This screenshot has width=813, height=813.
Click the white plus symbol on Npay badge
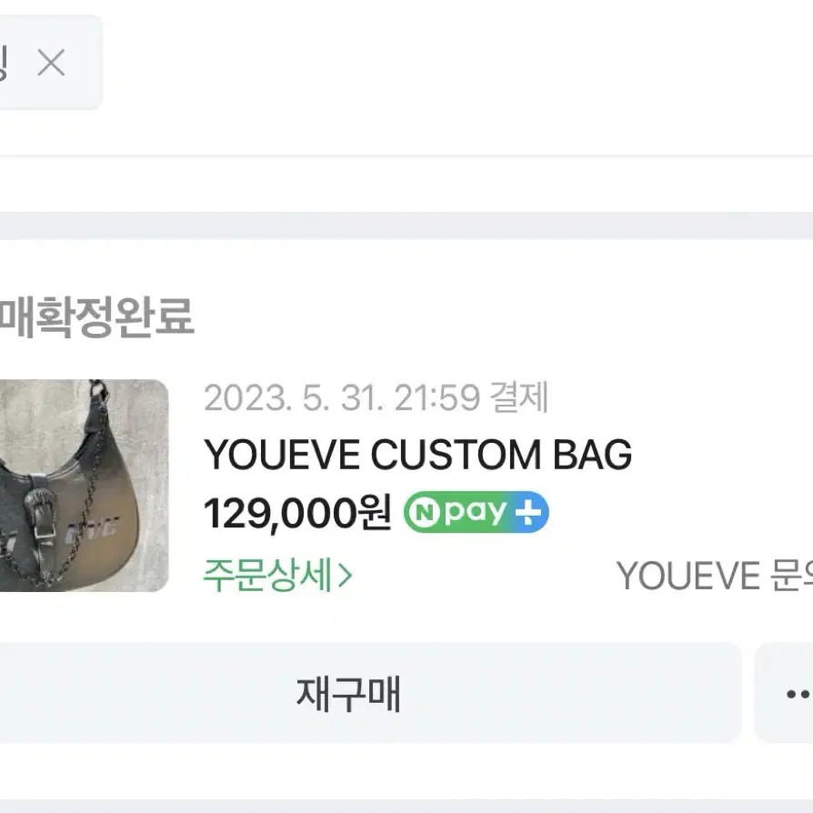(x=527, y=512)
